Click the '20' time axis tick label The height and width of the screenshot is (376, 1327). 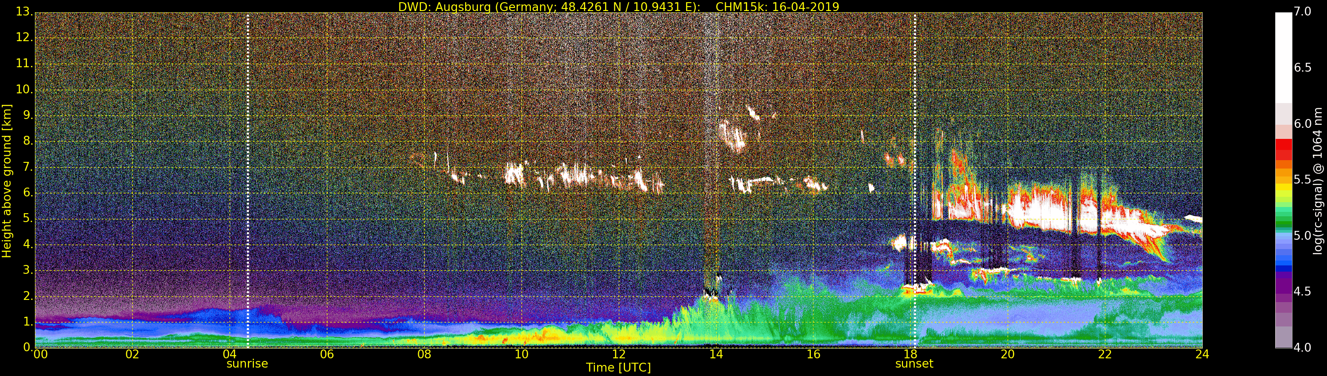pos(1008,354)
